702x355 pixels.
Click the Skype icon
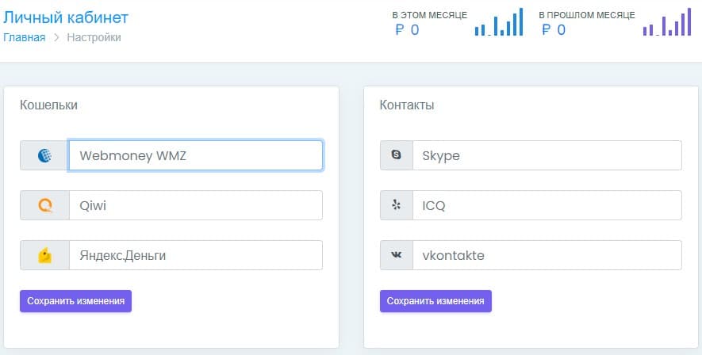coord(397,155)
